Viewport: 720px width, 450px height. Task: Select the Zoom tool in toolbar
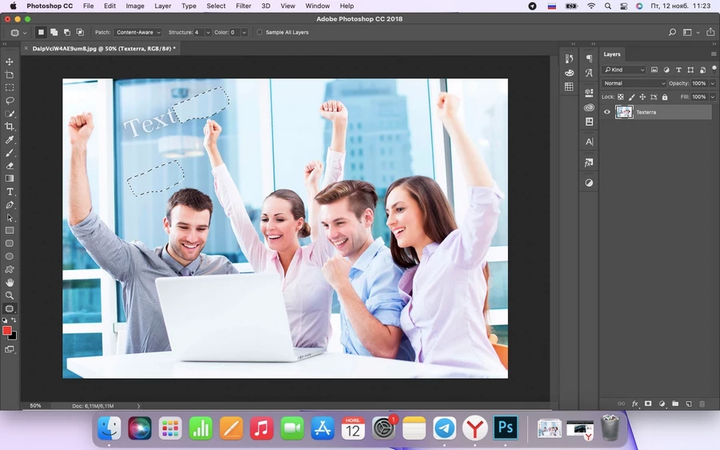10,295
